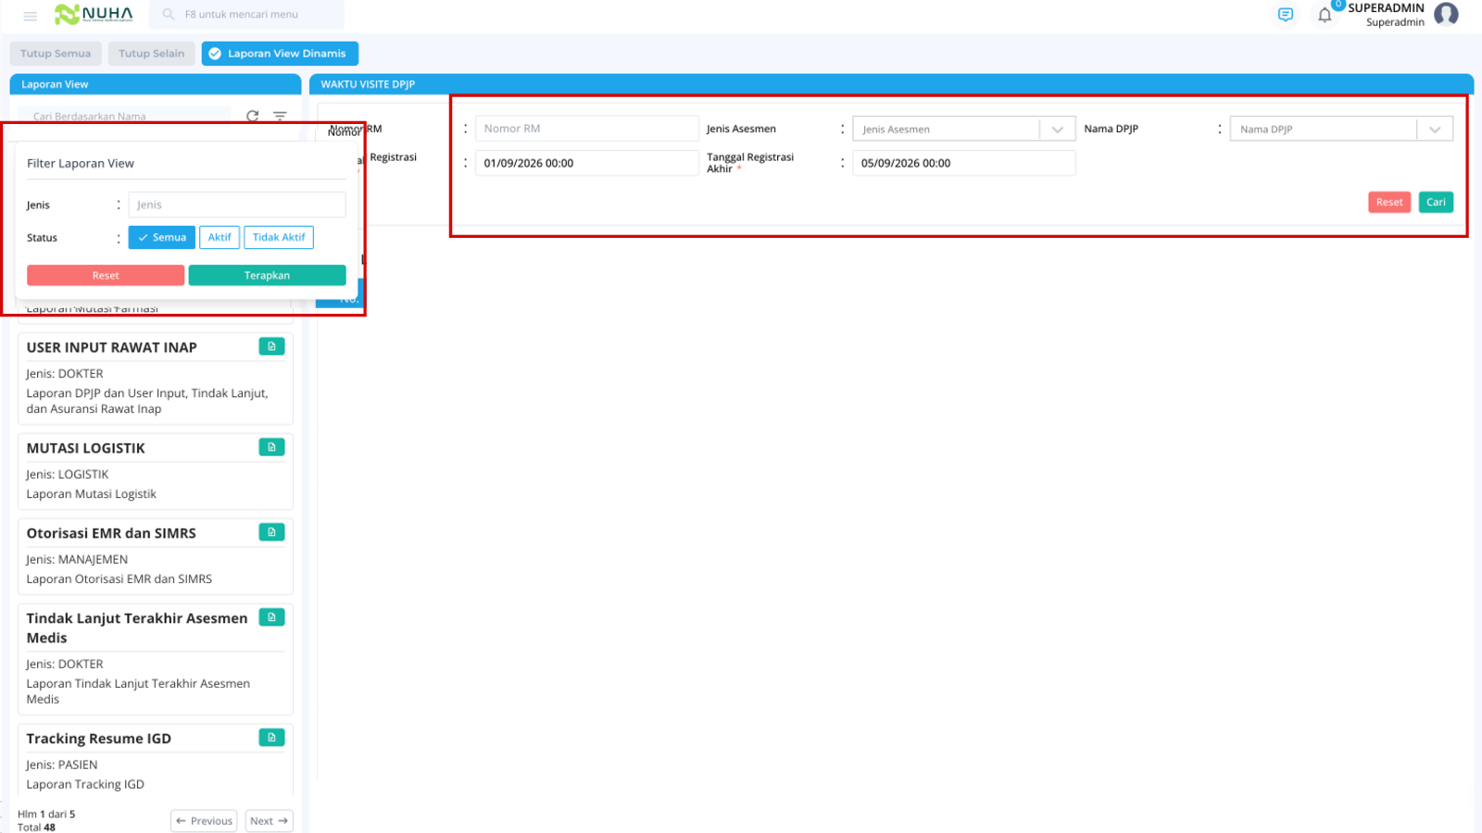Viewport: 1482px width, 833px height.
Task: Open the chat messages icon
Action: click(x=1286, y=15)
